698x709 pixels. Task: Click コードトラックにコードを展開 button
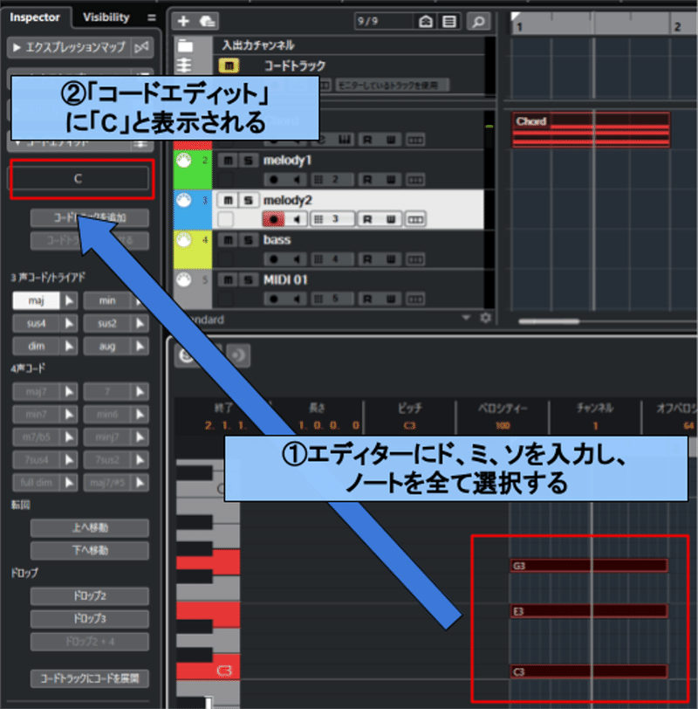pos(90,678)
